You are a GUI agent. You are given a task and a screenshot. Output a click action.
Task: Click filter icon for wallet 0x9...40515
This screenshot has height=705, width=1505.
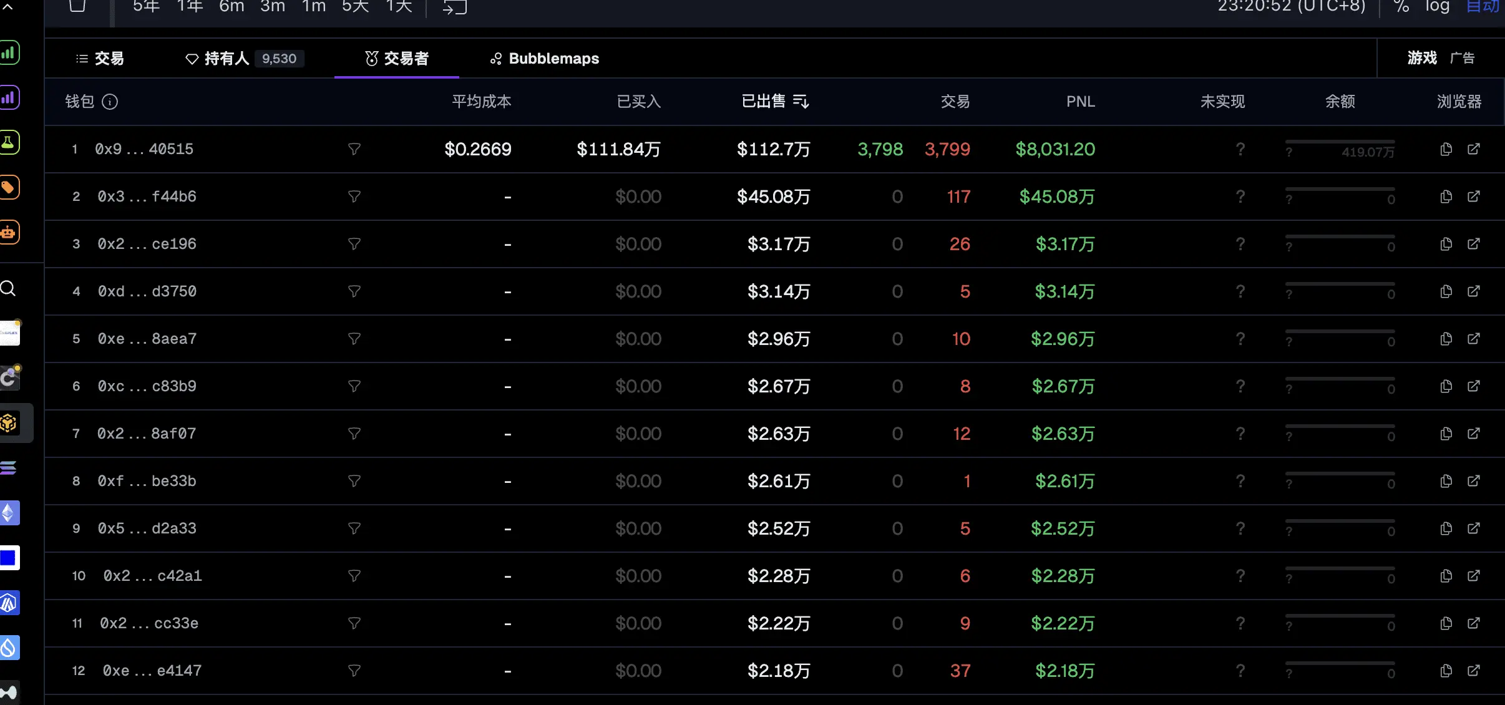tap(354, 149)
